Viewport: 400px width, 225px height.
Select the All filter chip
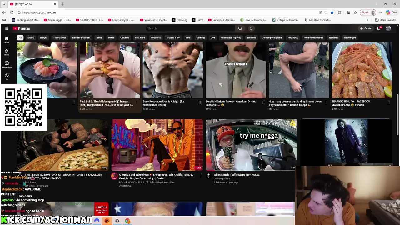coord(20,38)
